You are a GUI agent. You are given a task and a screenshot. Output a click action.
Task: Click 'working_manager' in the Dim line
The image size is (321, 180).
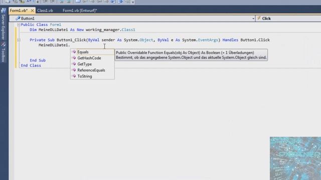[102, 30]
